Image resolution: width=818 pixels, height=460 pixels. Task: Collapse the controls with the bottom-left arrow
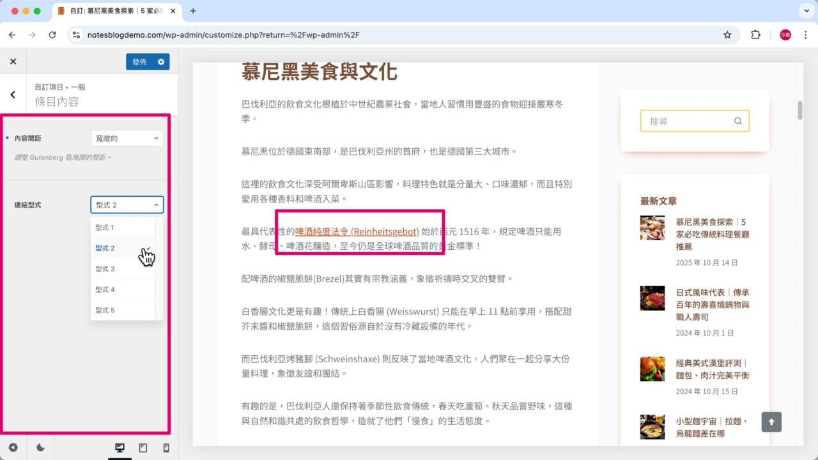pos(13,448)
